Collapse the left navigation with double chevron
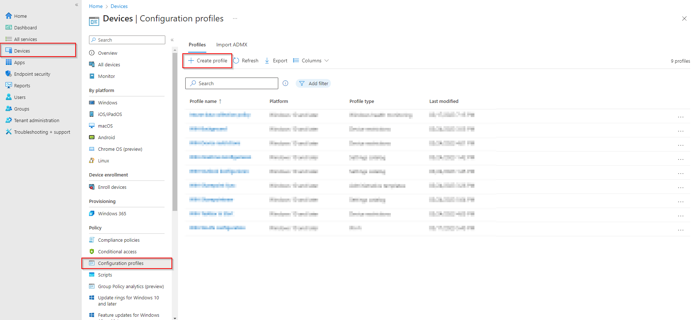 [x=77, y=5]
